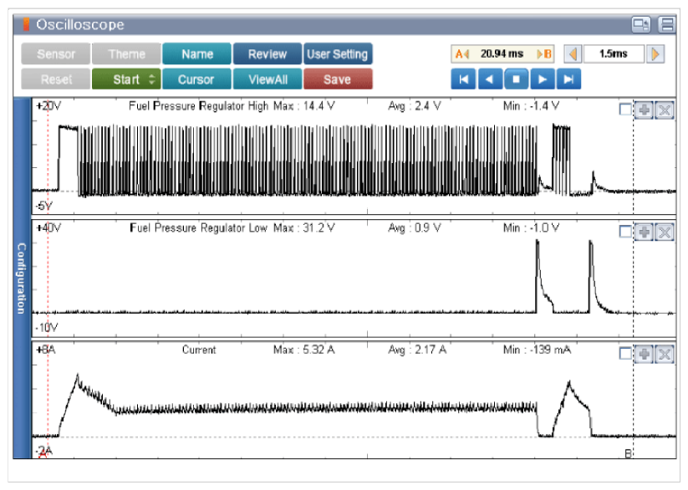Open the User Setting menu

click(x=337, y=54)
